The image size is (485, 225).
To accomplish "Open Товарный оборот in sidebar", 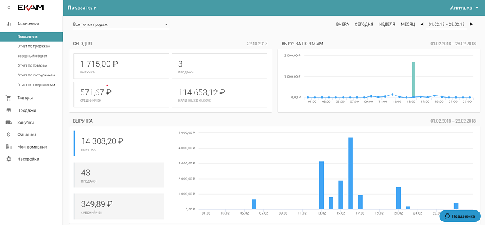I will click(32, 56).
